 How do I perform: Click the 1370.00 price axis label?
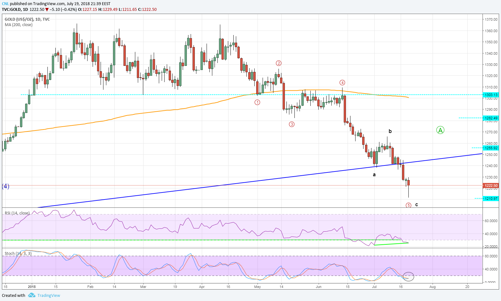[491, 19]
